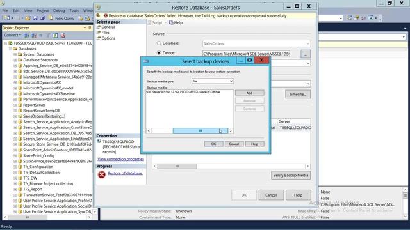This screenshot has height=230, width=410.
Task: Click the red error icon under Progress
Action: pos(102,174)
